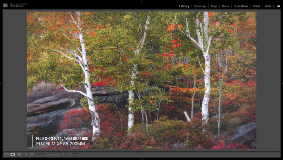Go to the Print module
This screenshot has width=283, height=160.
256,6
